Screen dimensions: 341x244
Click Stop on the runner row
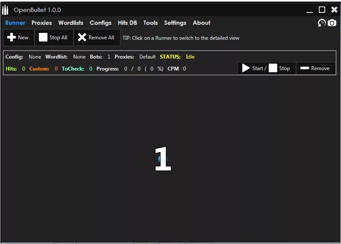coord(279,68)
